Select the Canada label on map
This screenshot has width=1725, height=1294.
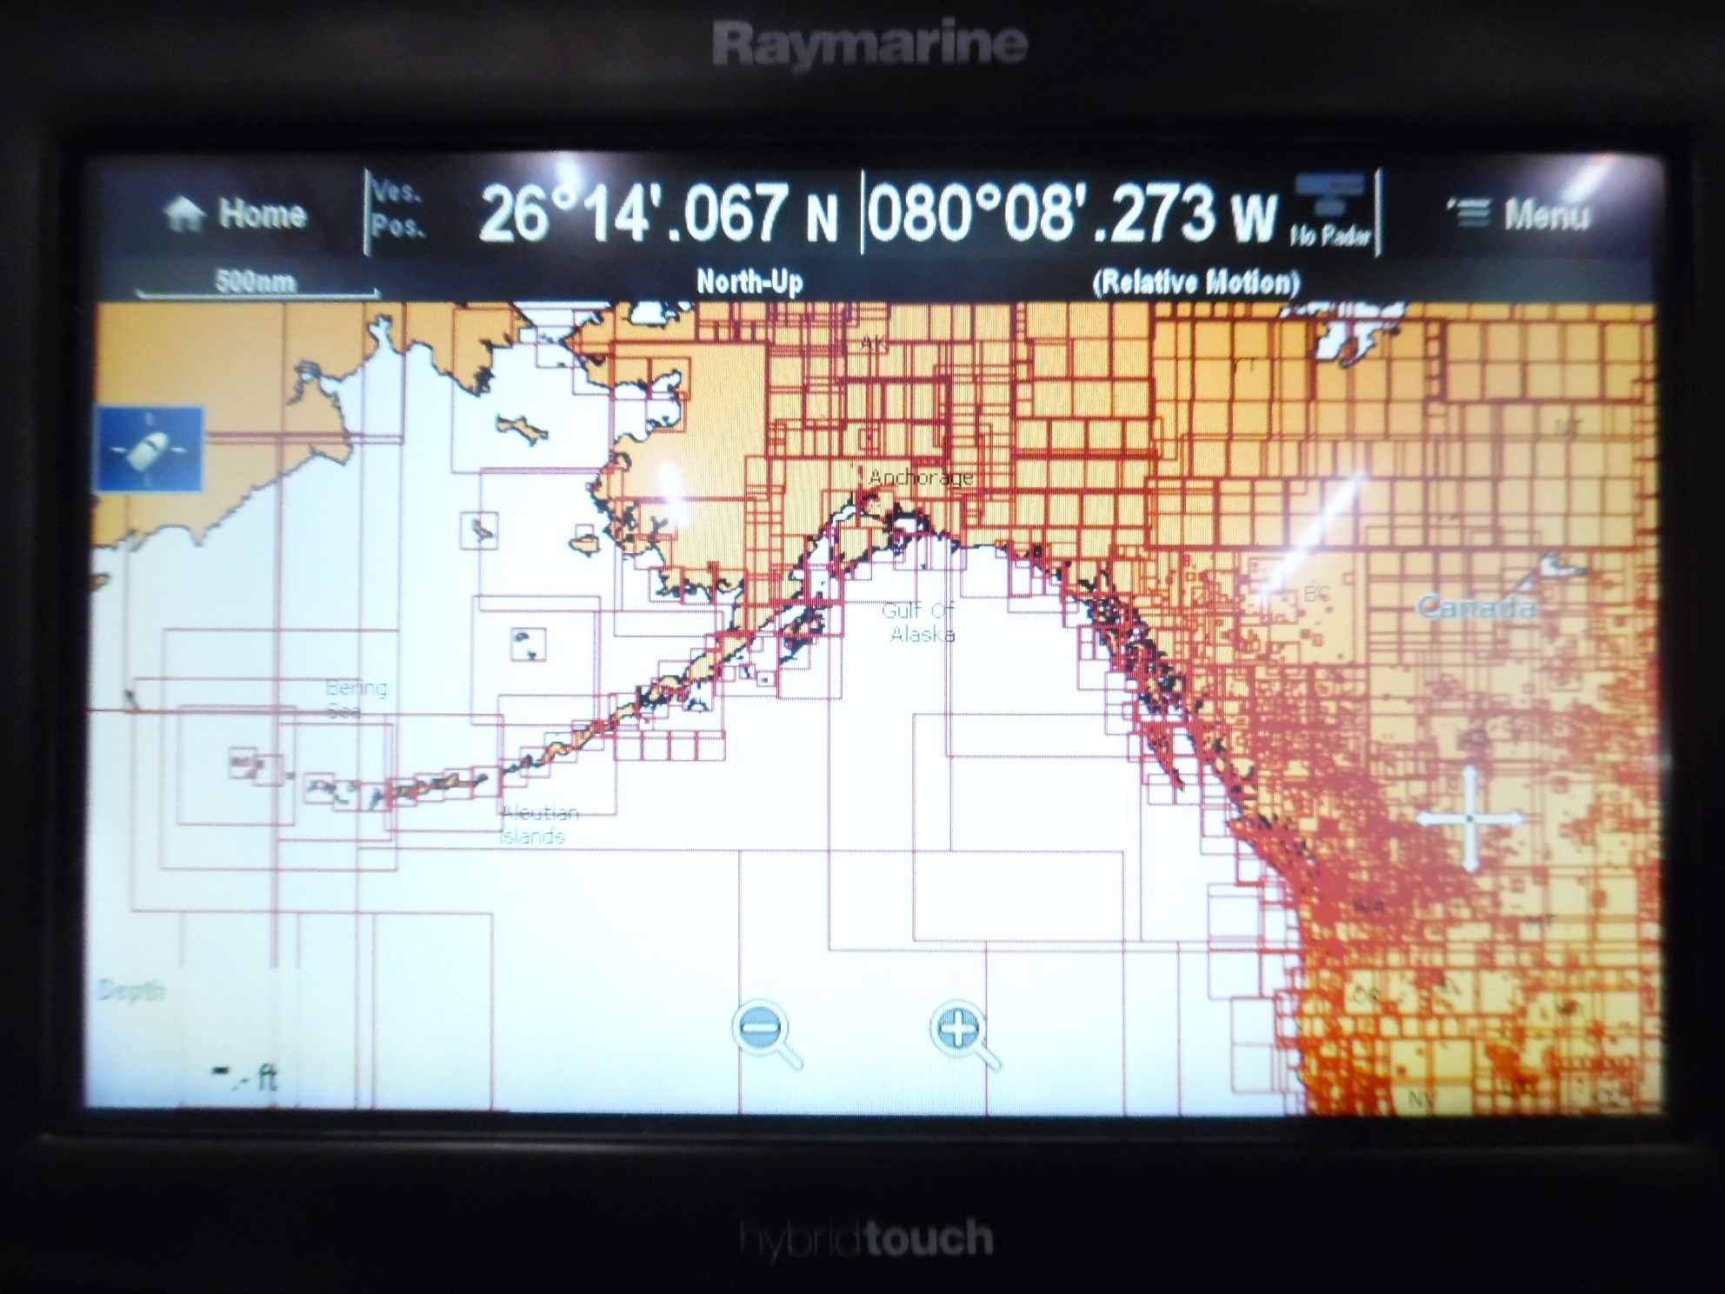tap(1475, 606)
